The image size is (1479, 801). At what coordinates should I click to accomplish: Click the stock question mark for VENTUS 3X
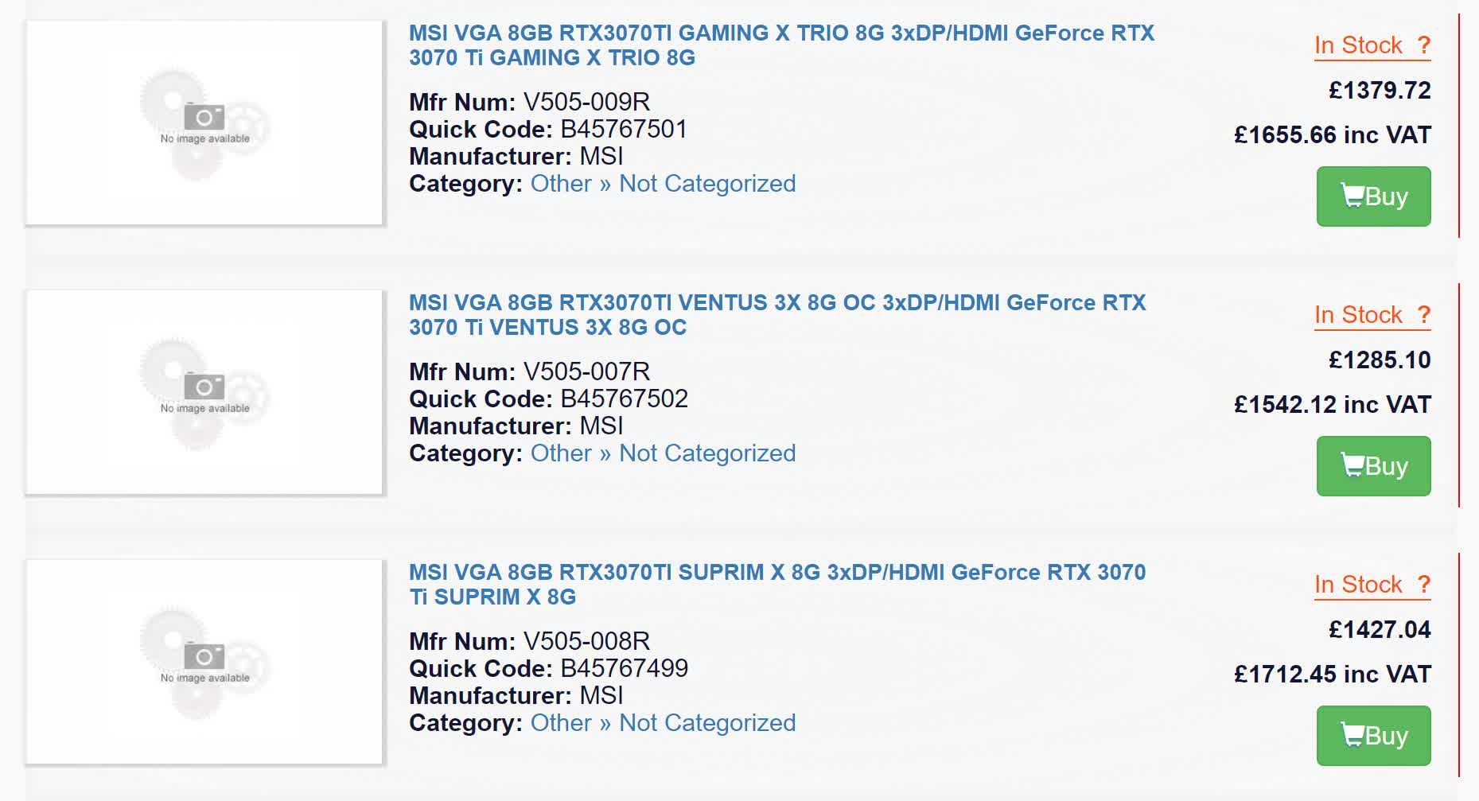click(1423, 315)
